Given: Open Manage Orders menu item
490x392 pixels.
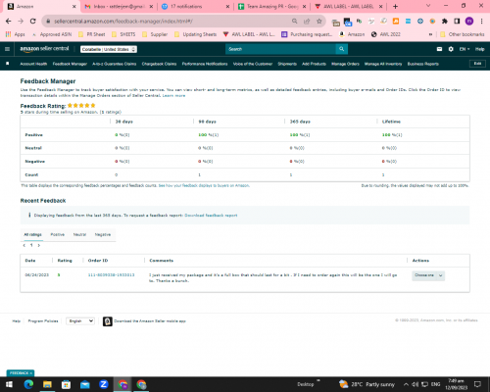Looking at the screenshot, I should pyautogui.click(x=345, y=64).
